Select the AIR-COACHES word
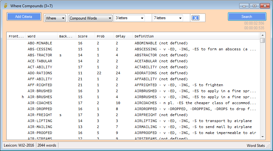Viewport: 273px width, 151px height. 40,103
